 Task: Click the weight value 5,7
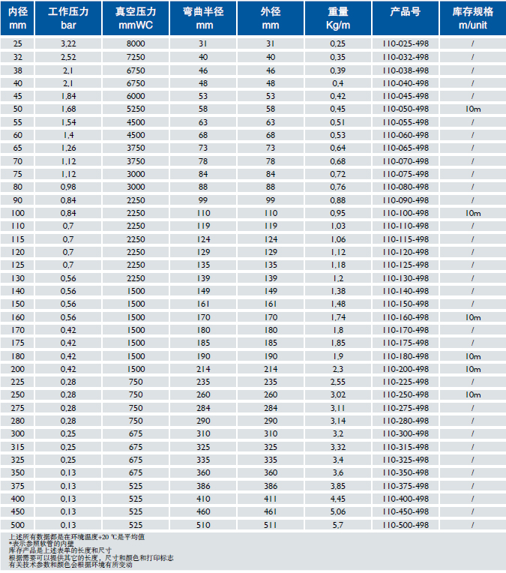[x=337, y=525]
